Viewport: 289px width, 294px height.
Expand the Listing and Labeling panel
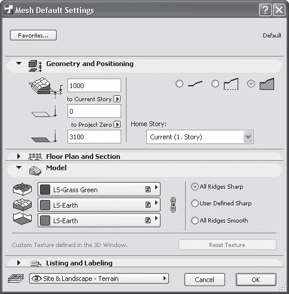coord(19,263)
